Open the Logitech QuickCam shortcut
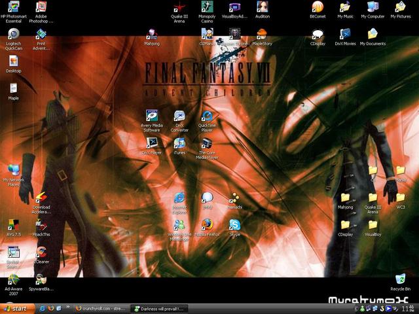The width and height of the screenshot is (419, 314). (x=13, y=39)
